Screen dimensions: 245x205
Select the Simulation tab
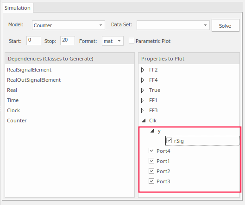coord(18,8)
